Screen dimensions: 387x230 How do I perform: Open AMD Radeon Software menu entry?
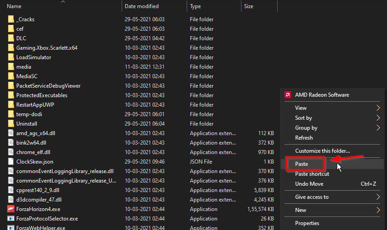point(332,95)
